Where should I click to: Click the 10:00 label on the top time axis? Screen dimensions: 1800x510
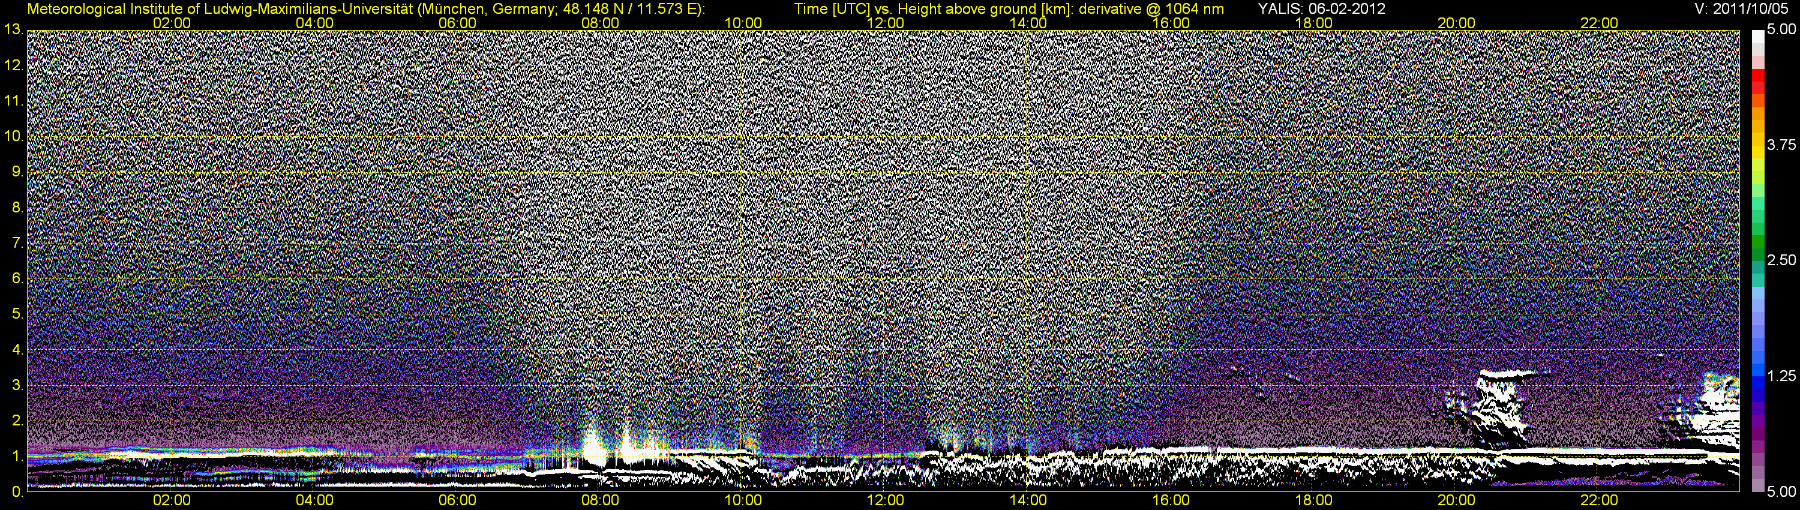pos(743,23)
